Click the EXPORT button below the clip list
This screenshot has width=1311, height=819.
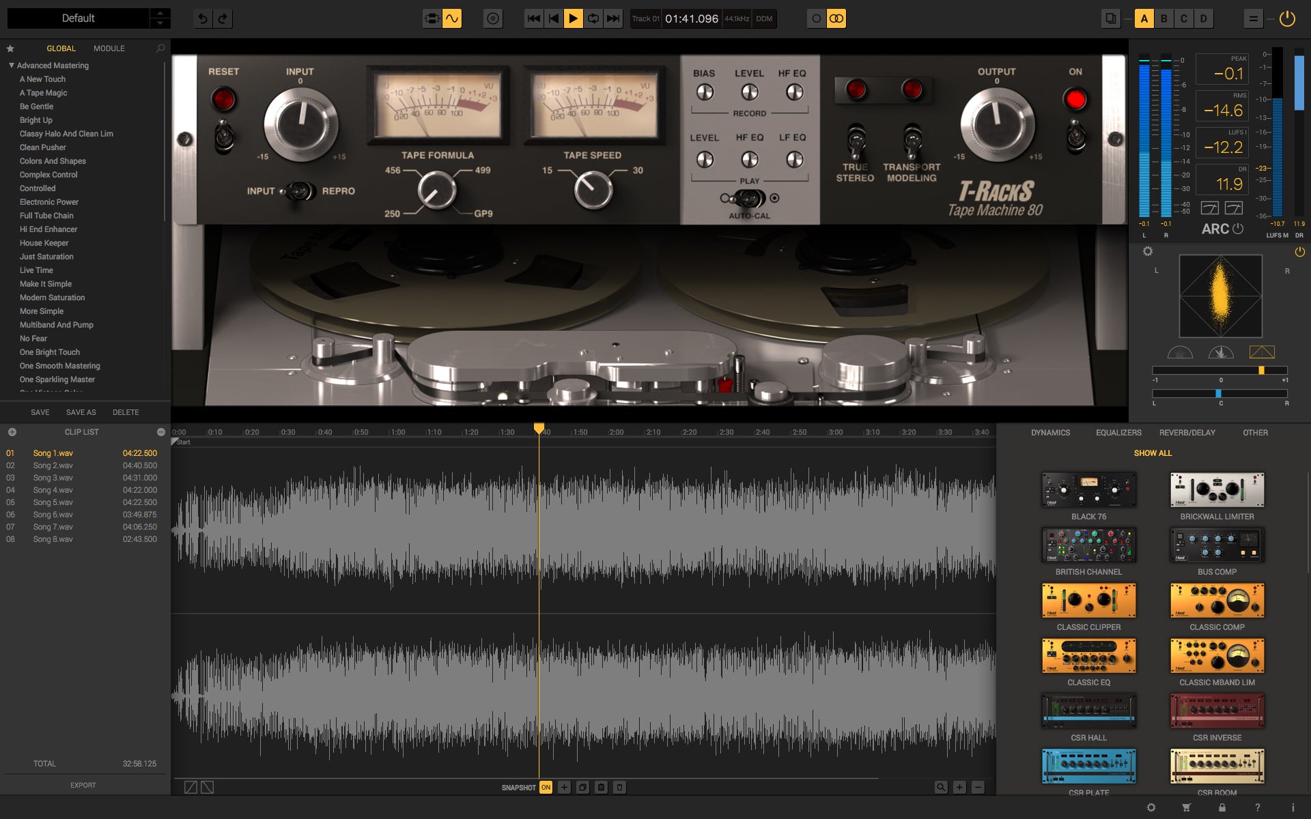[x=83, y=785]
